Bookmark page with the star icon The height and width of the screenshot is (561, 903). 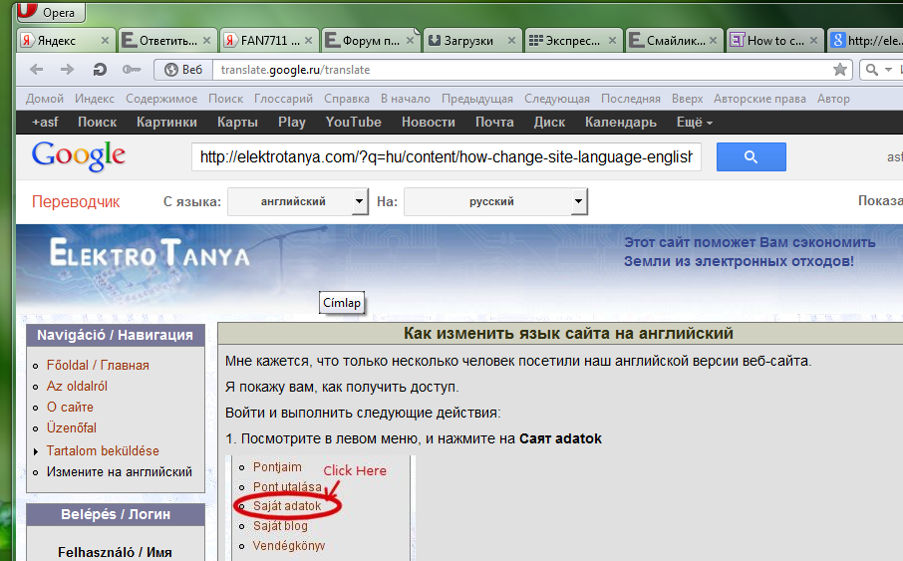point(840,70)
